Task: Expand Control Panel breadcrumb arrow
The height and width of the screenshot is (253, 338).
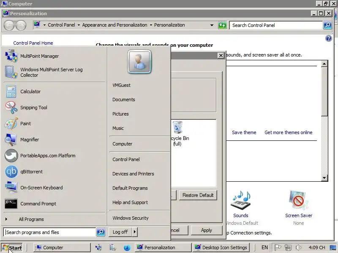Action: click(x=79, y=25)
